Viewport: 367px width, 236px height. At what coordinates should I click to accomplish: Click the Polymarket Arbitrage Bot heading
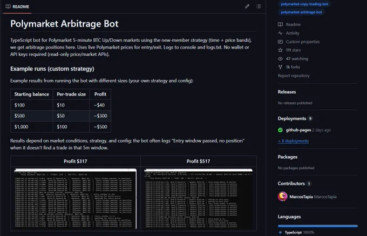click(x=64, y=24)
